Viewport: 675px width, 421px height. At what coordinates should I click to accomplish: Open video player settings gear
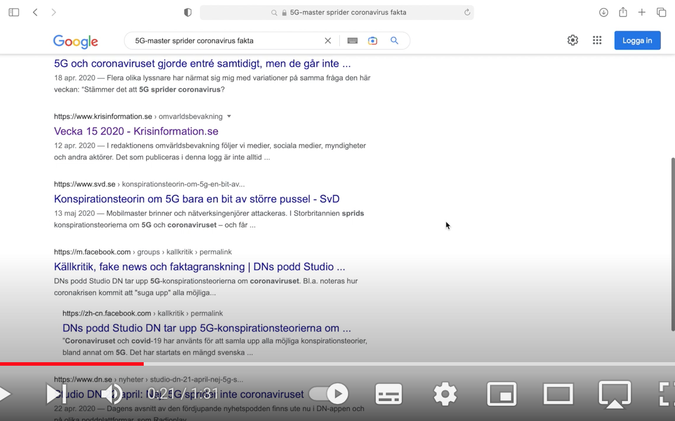click(x=445, y=394)
